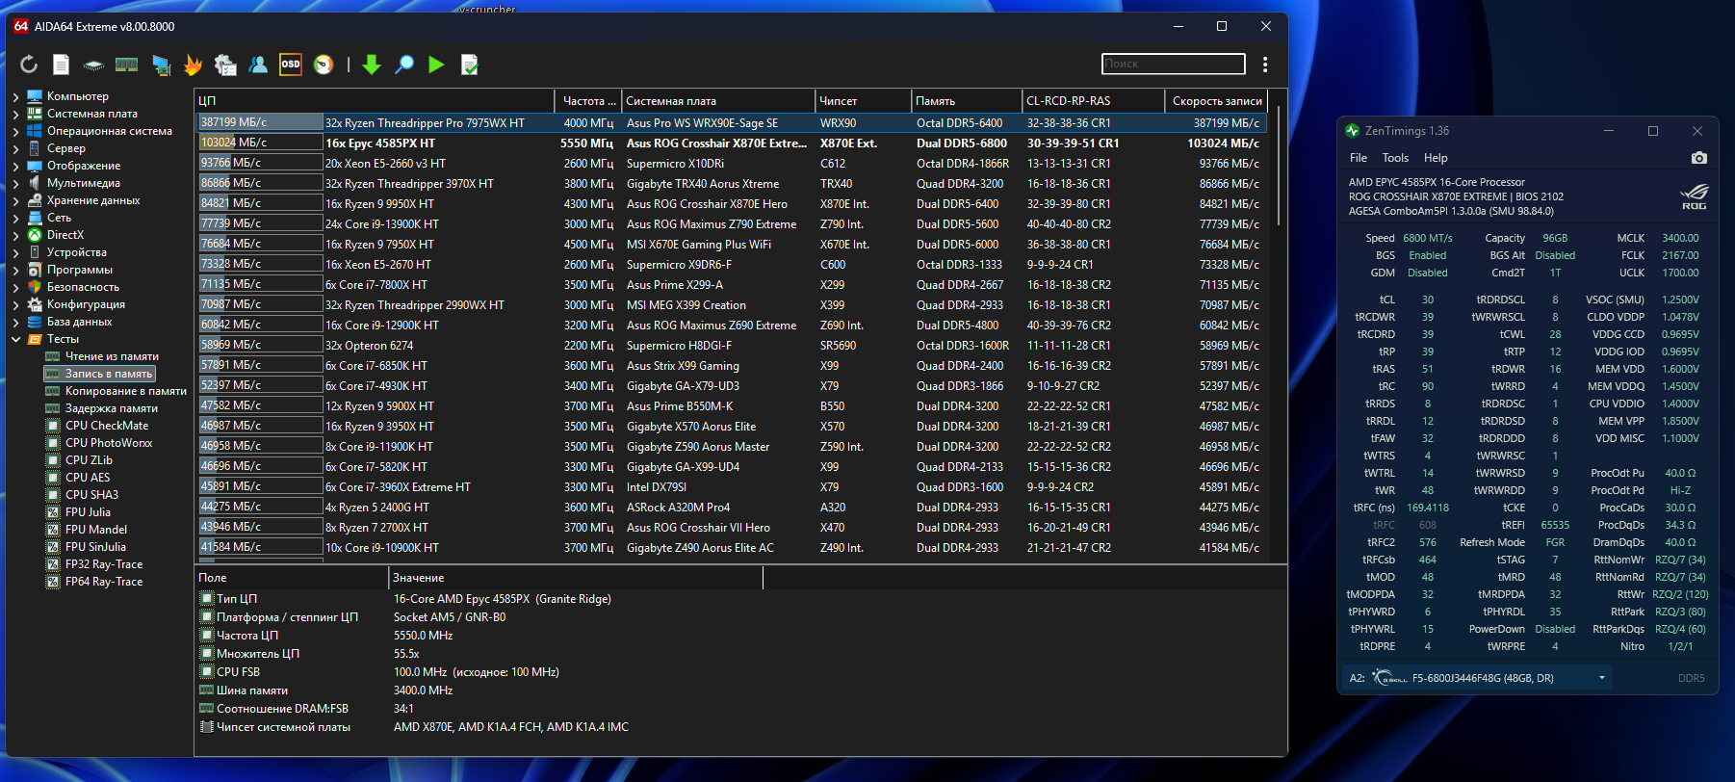
Task: Select the FPU Mandel benchmark
Action: [x=96, y=530]
